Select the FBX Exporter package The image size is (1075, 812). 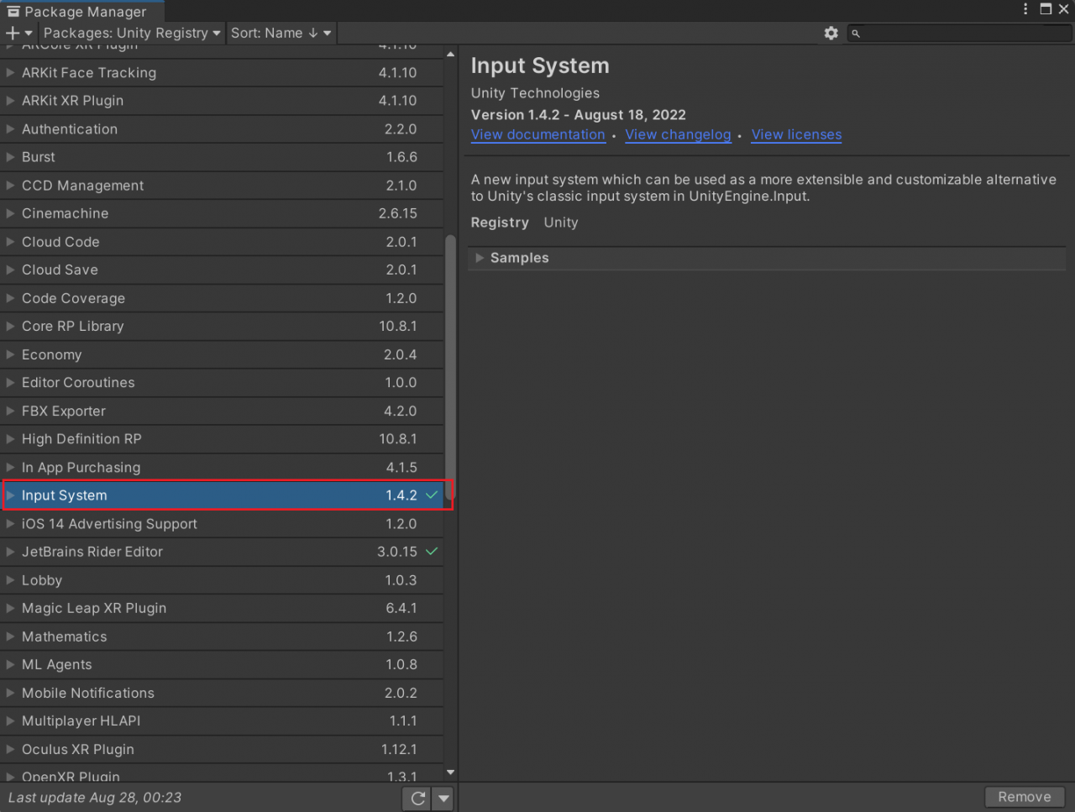[x=222, y=411]
